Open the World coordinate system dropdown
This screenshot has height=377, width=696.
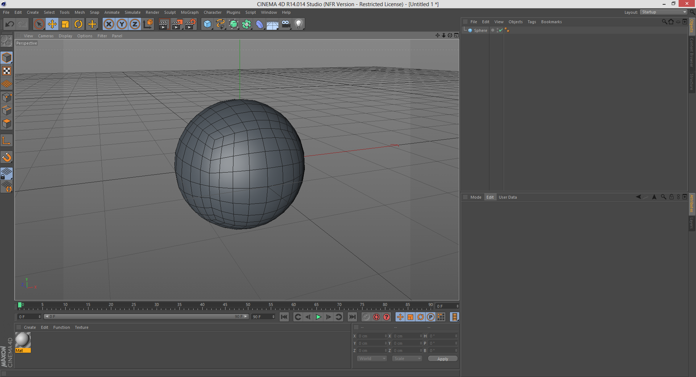point(371,359)
